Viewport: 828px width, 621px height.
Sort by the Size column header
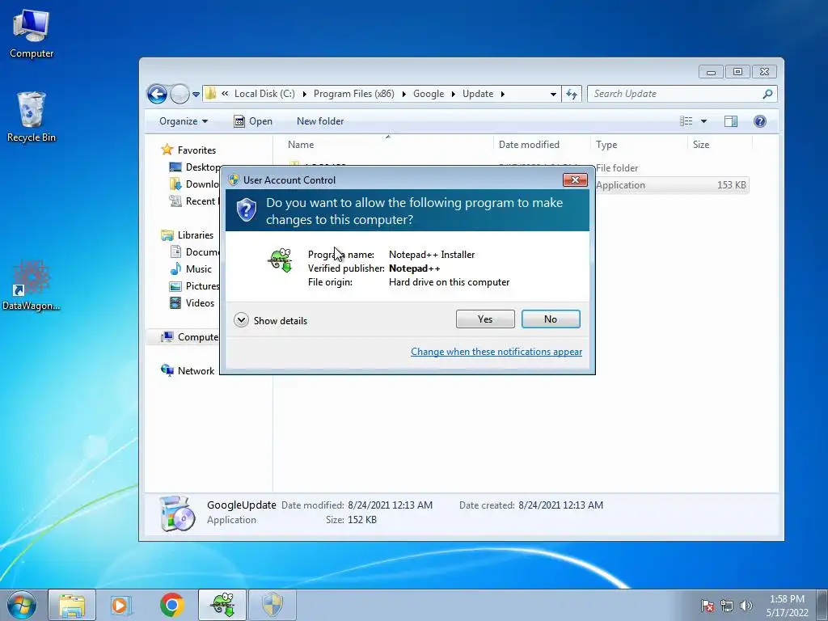[x=720, y=145]
